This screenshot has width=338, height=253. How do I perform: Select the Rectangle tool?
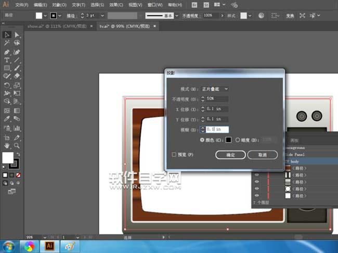[7, 68]
